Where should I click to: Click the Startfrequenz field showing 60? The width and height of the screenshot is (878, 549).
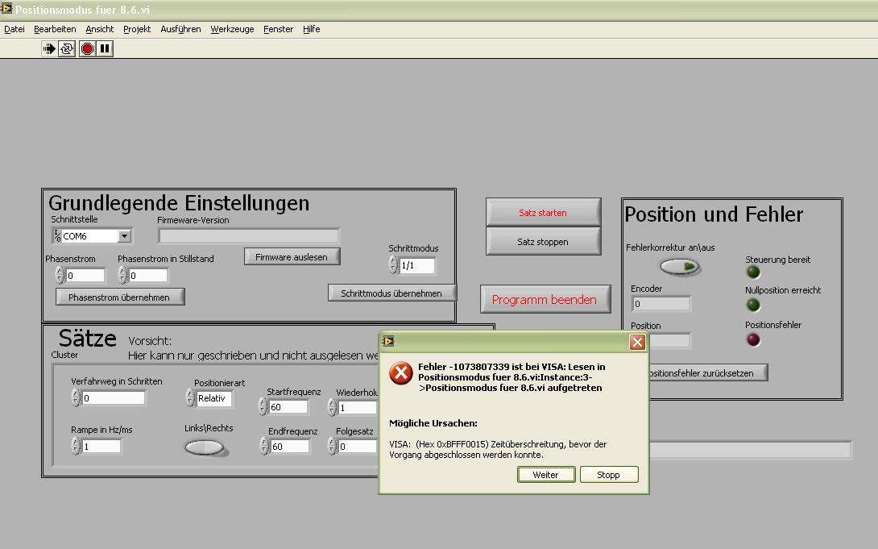pyautogui.click(x=288, y=407)
